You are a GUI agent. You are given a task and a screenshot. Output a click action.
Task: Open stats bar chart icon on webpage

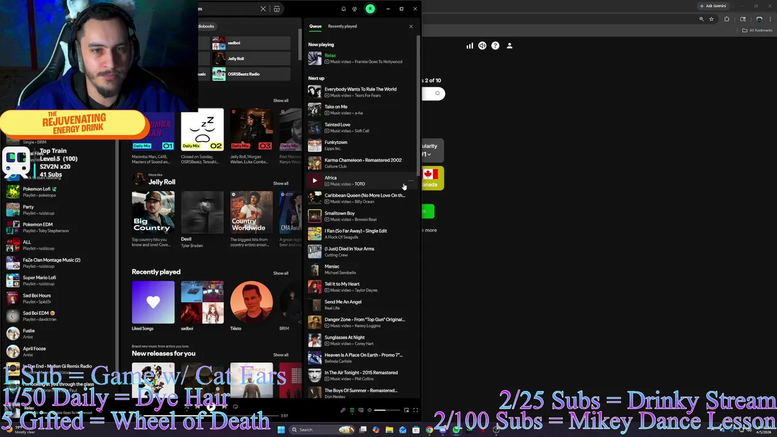pyautogui.click(x=469, y=46)
